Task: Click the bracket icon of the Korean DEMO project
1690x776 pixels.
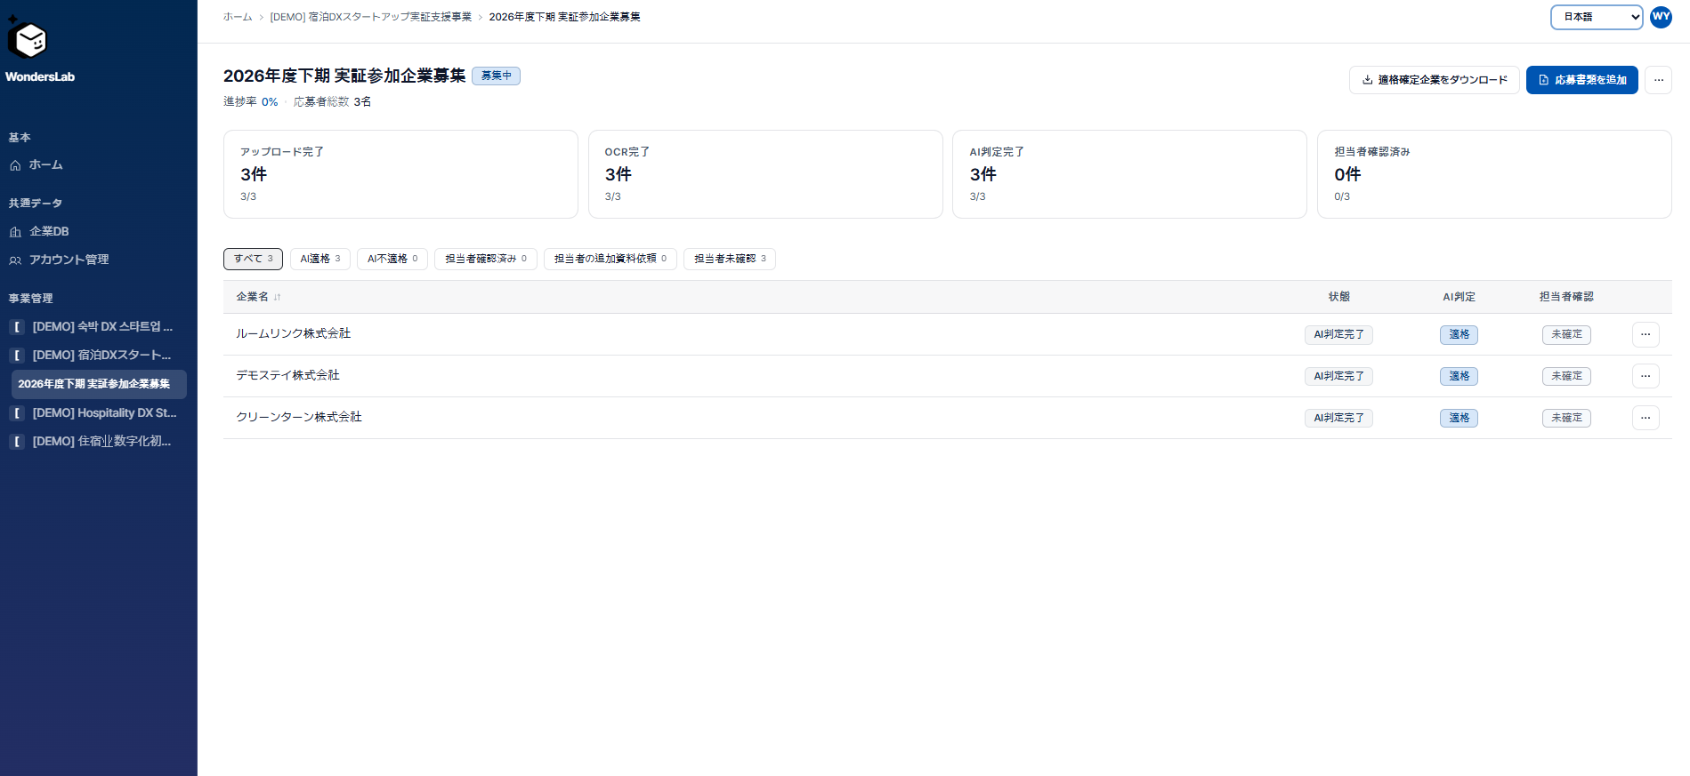Action: click(x=17, y=327)
